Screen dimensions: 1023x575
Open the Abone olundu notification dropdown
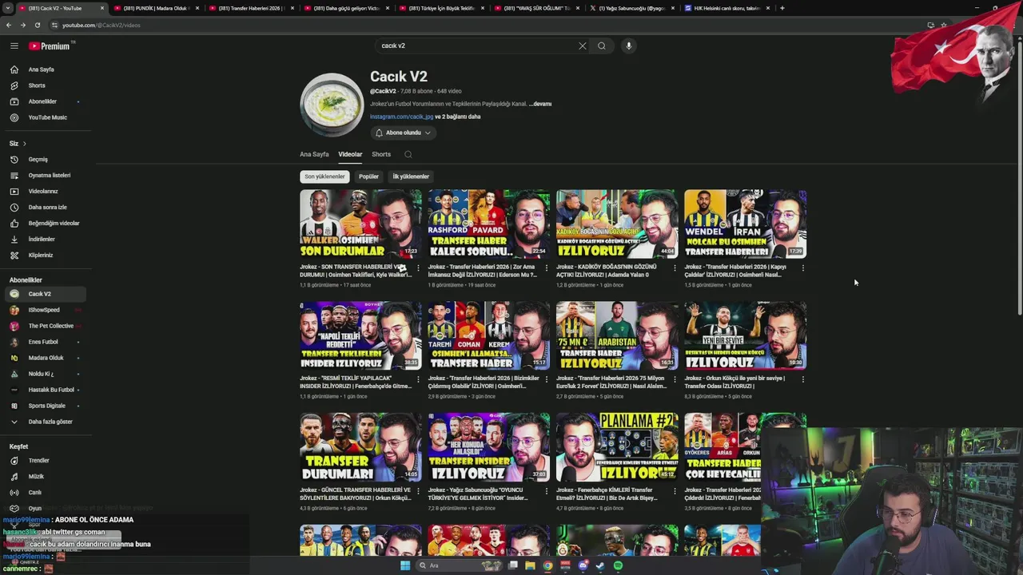click(x=404, y=133)
